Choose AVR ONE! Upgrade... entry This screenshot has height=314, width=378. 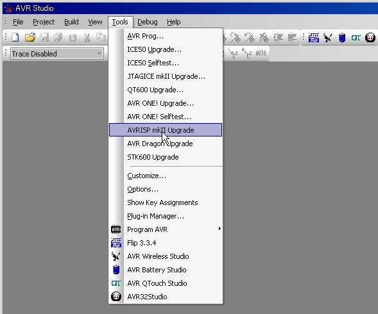(x=166, y=103)
